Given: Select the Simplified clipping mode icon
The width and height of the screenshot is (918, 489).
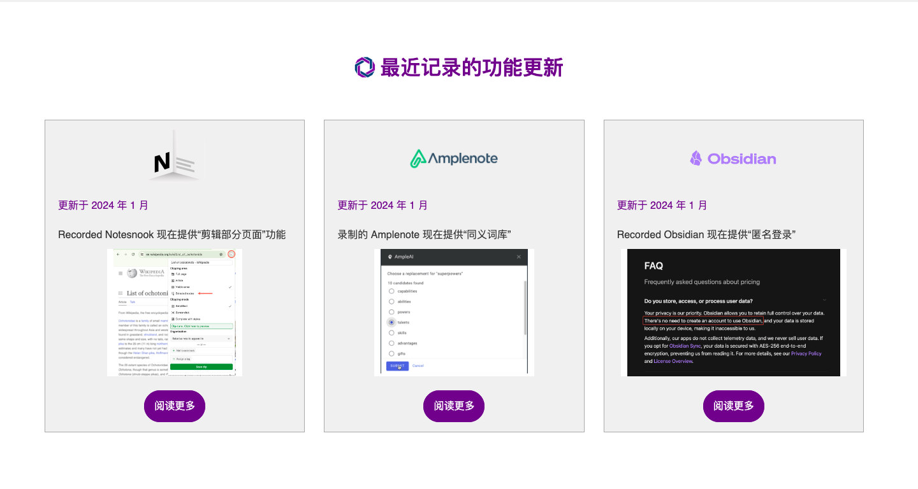Looking at the screenshot, I should click(173, 306).
